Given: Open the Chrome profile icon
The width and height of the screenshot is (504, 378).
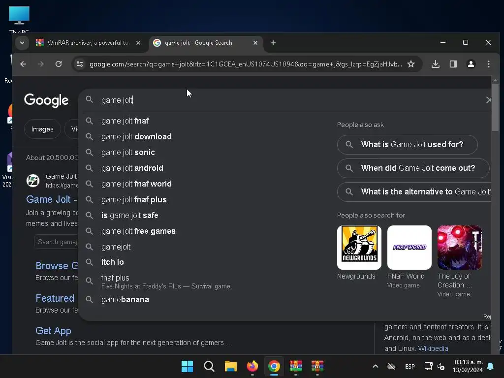Looking at the screenshot, I should tap(471, 64).
